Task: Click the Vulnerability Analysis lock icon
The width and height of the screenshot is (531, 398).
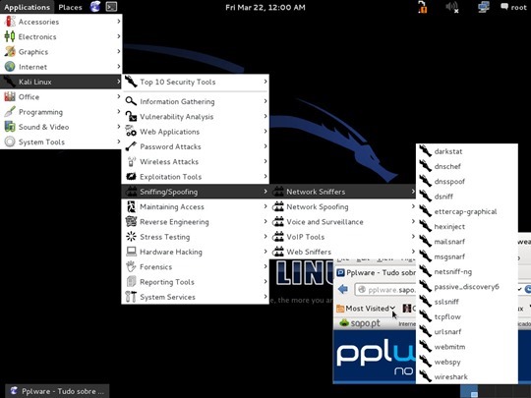Action: pos(131,116)
